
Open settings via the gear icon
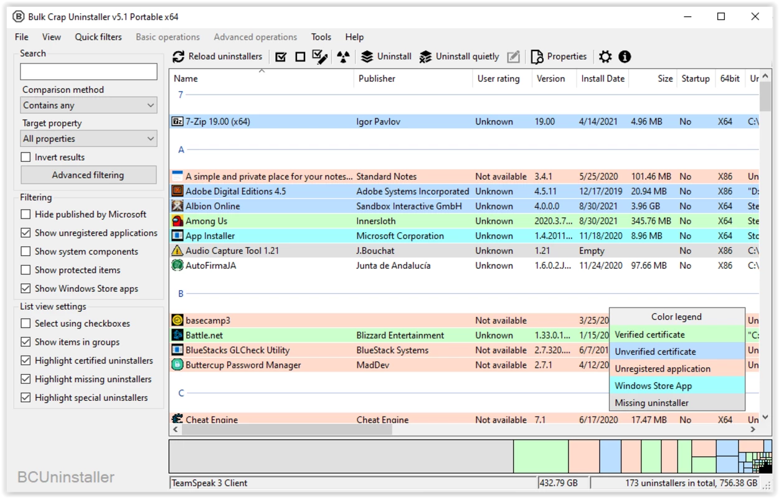coord(605,57)
